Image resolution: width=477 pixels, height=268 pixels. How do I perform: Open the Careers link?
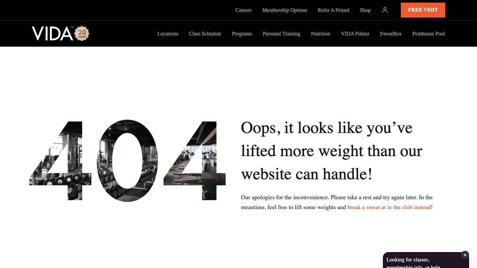pos(243,10)
